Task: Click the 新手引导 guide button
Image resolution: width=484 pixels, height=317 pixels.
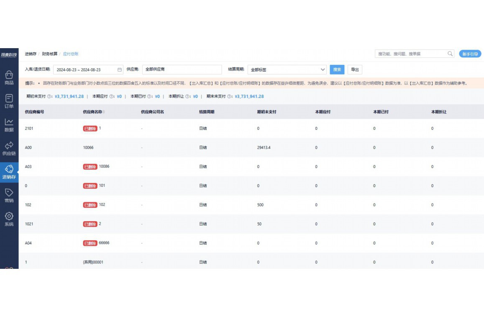Action: [470, 54]
